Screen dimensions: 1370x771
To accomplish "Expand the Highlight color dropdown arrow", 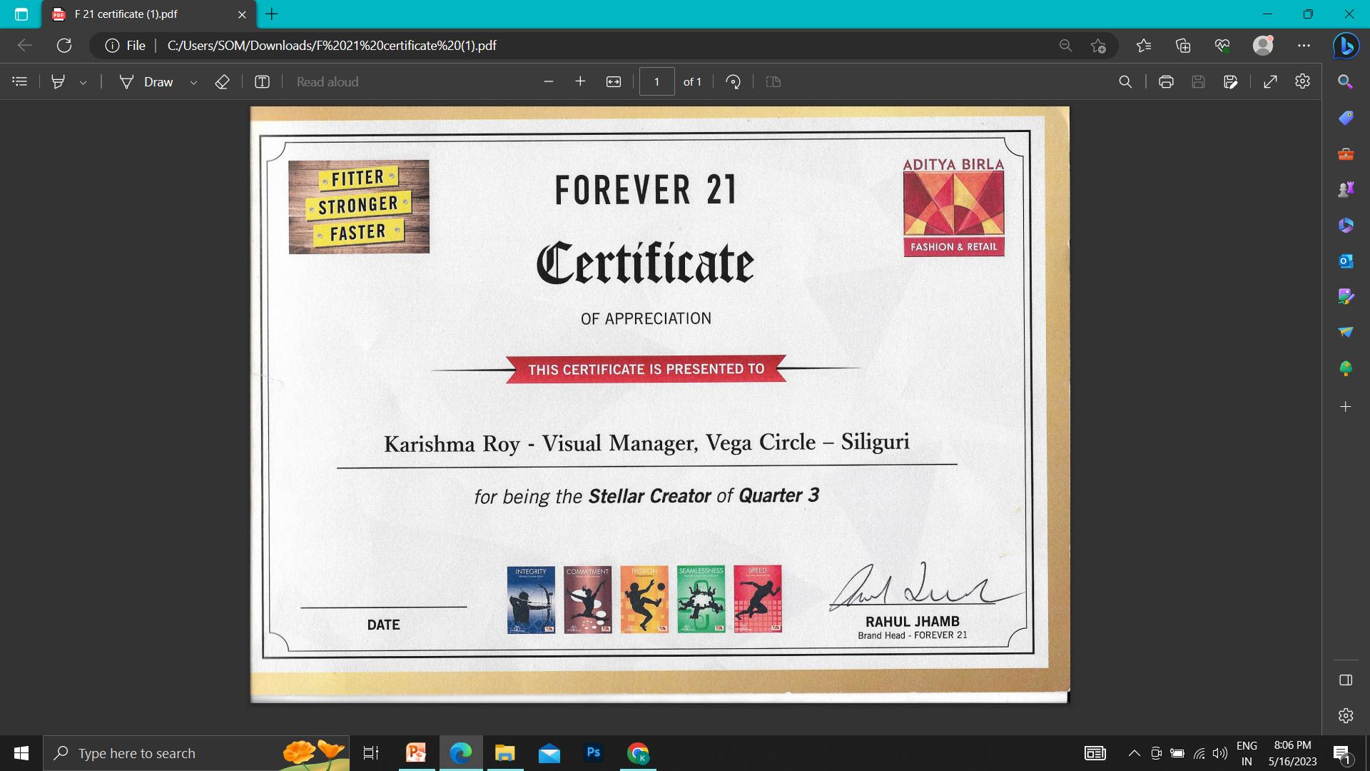I will pyautogui.click(x=83, y=83).
